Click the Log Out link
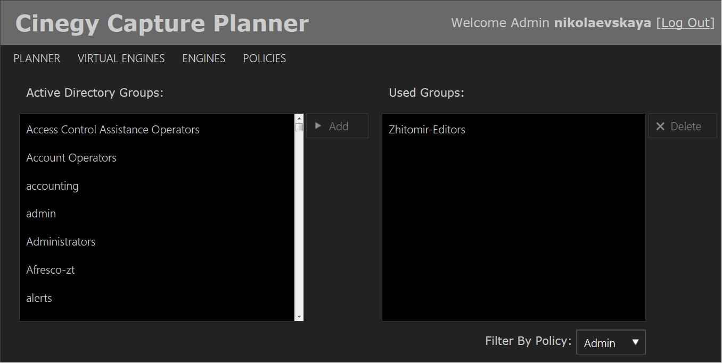Viewport: 722px width, 363px height. pos(686,23)
